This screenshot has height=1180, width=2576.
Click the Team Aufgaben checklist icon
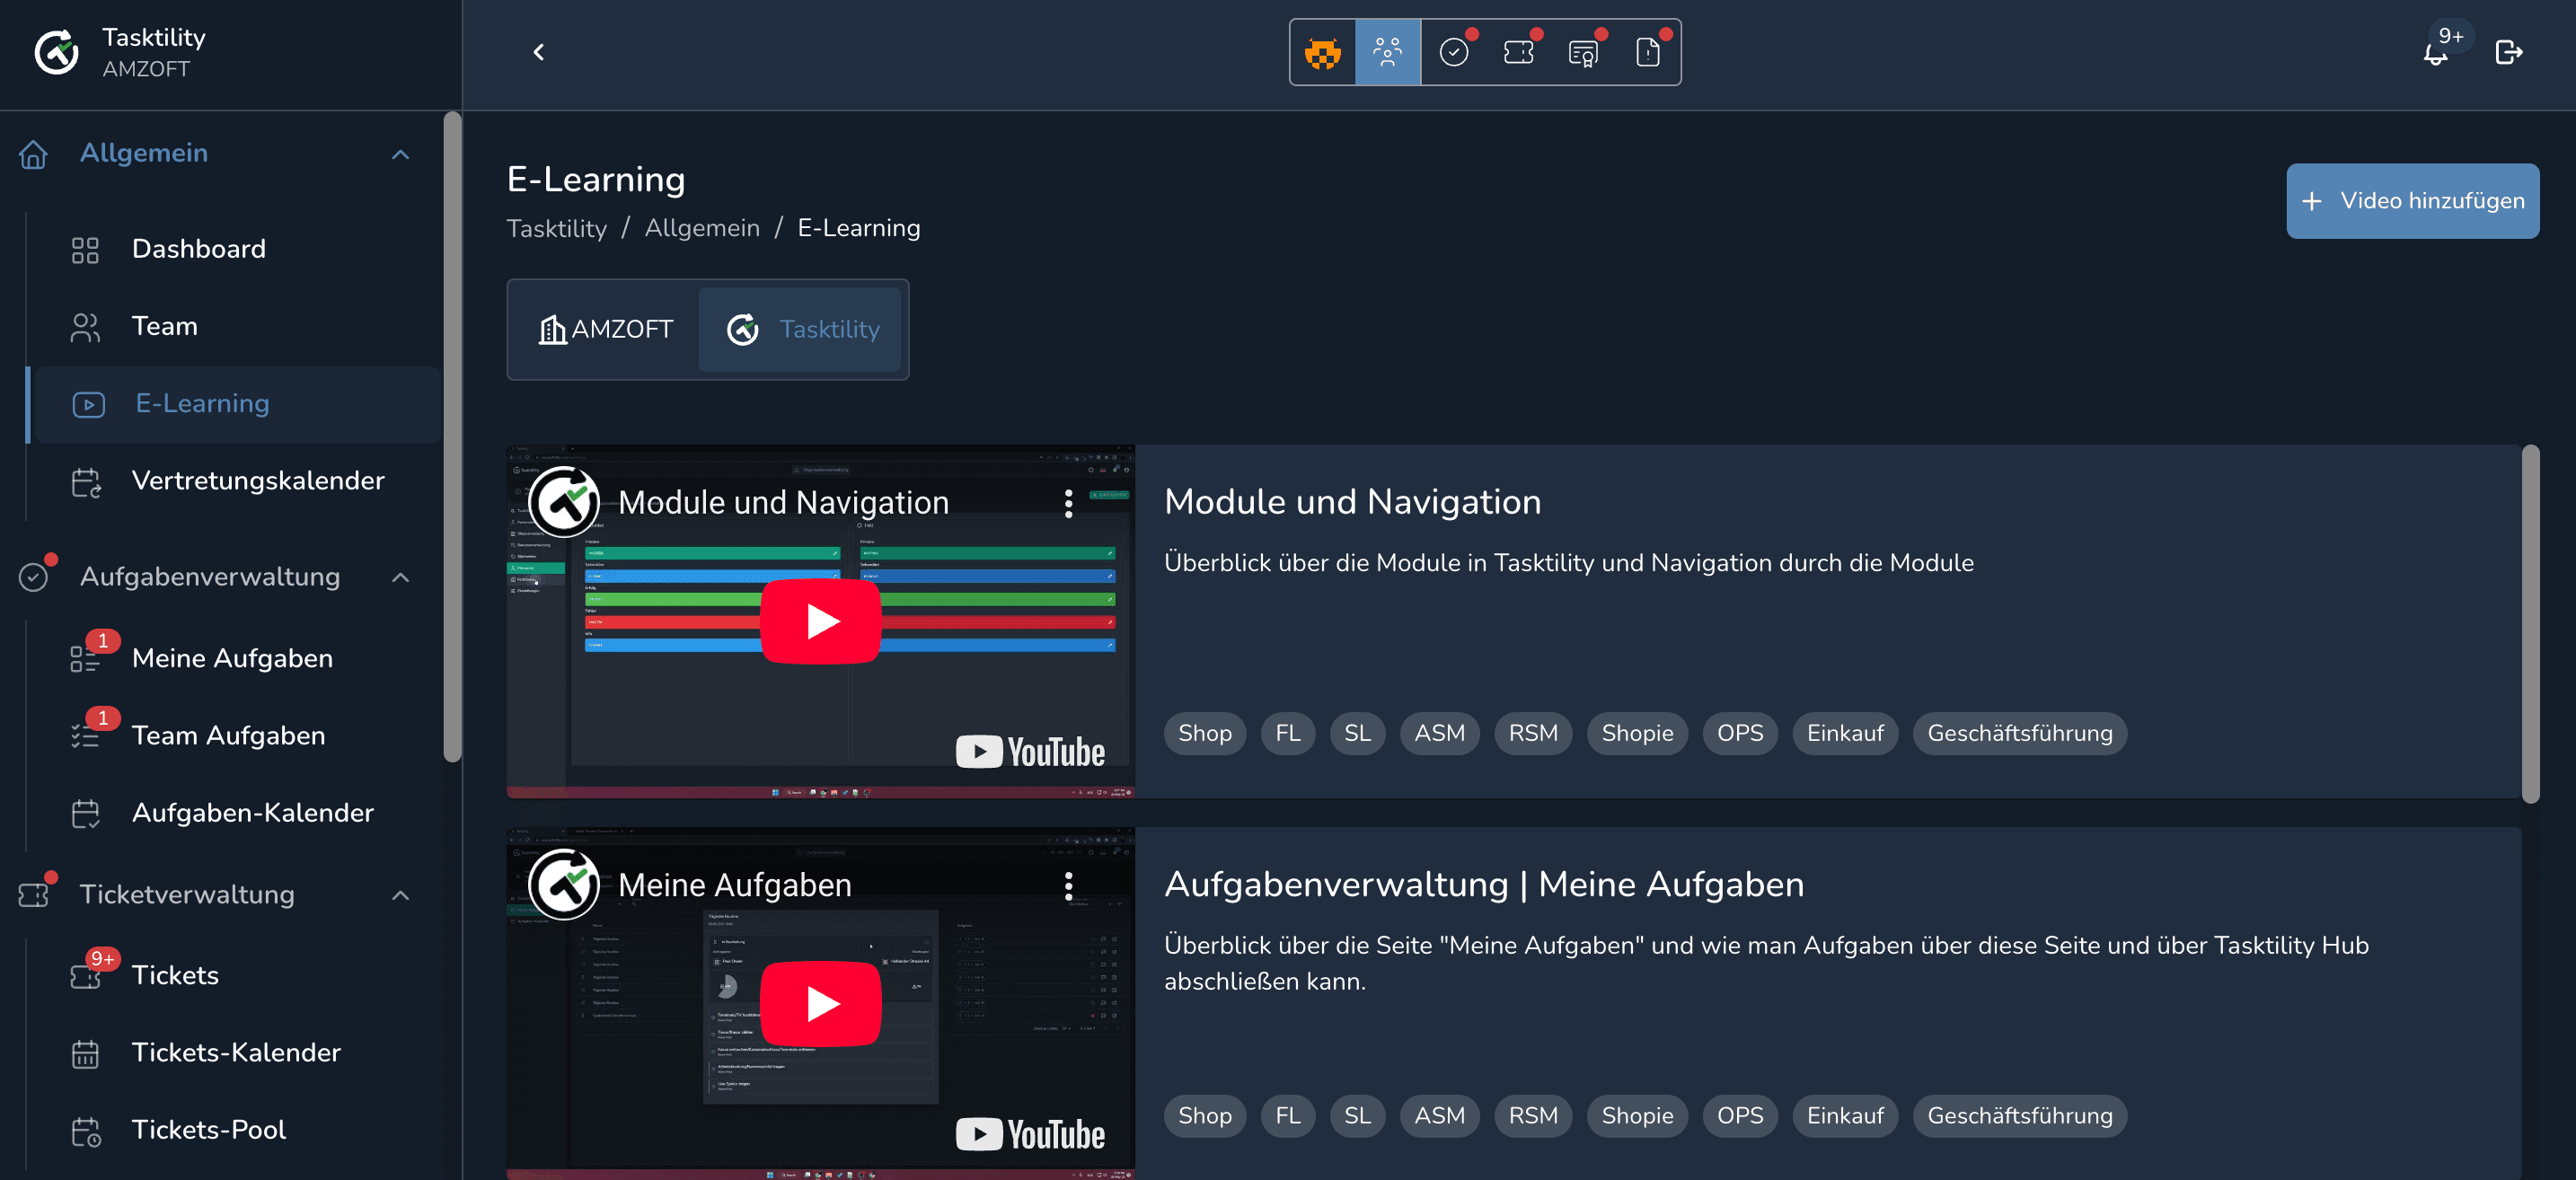pos(85,736)
